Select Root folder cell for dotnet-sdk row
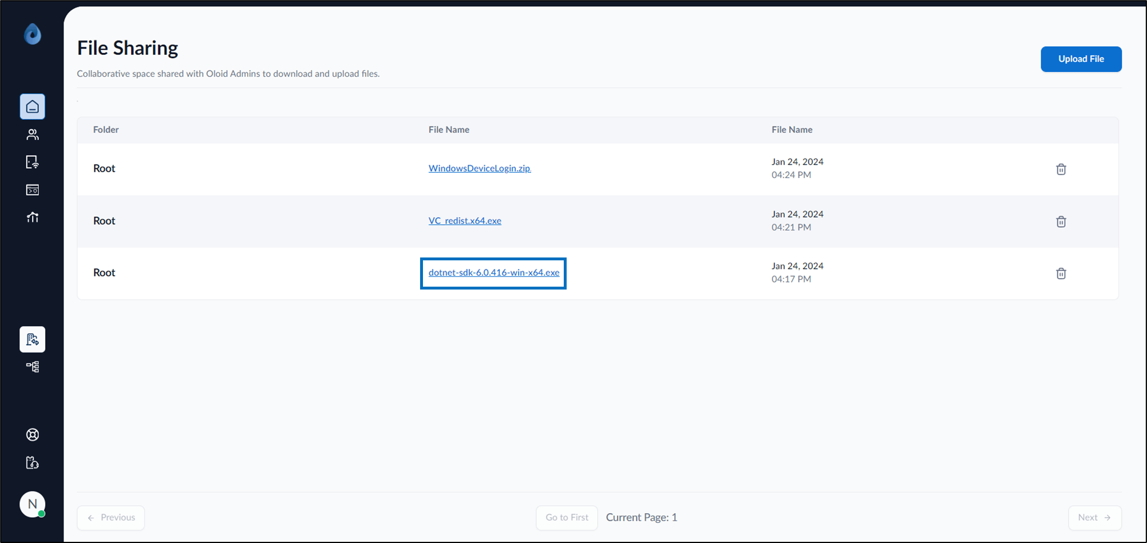This screenshot has width=1147, height=543. pos(104,272)
